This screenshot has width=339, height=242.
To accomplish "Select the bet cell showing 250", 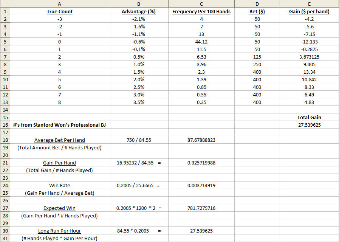I will point(257,64).
